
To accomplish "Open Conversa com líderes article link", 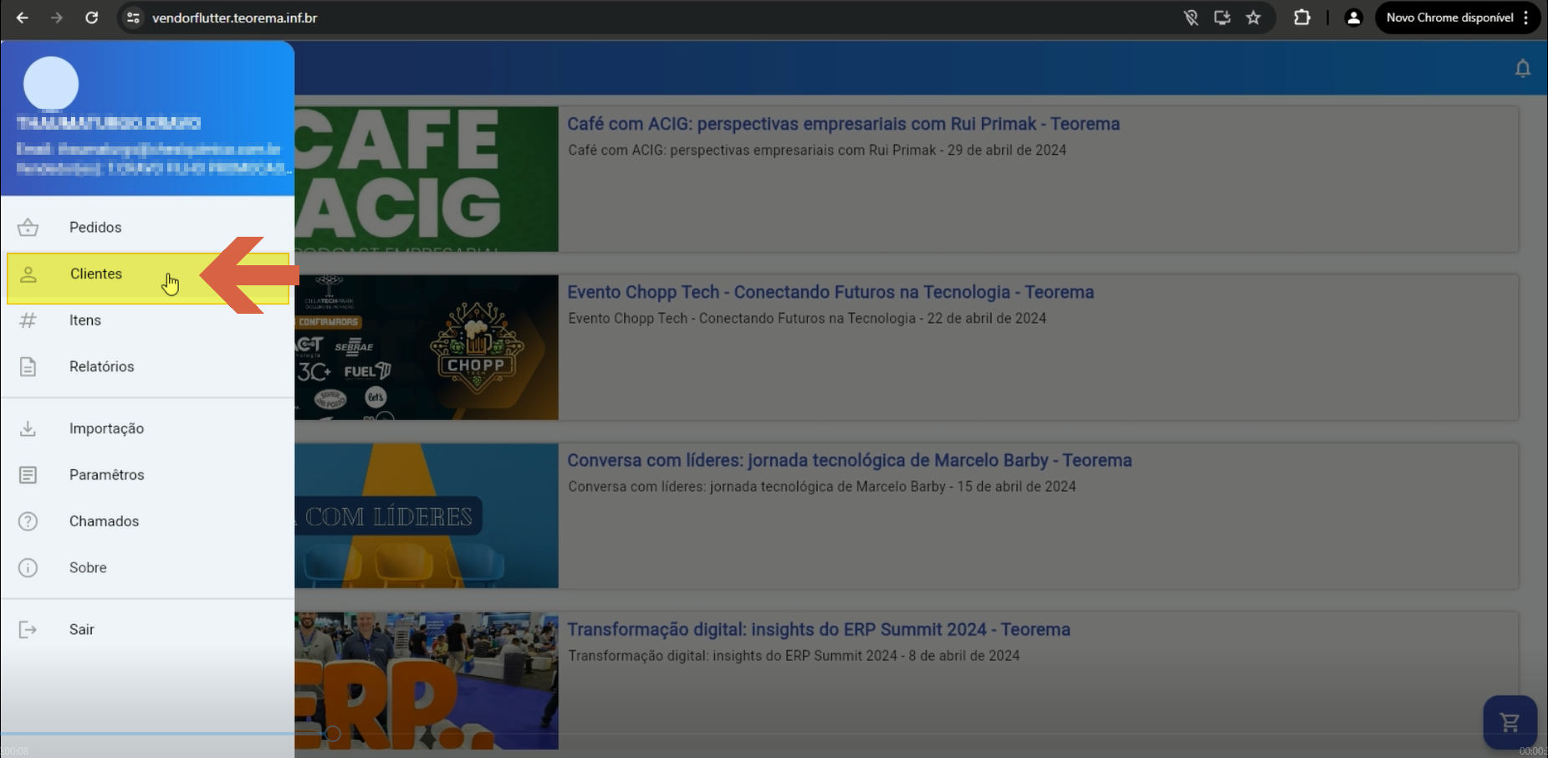I will [849, 460].
